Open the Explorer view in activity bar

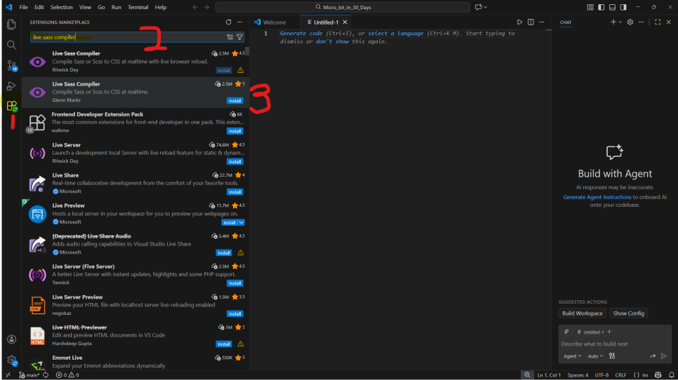click(11, 24)
